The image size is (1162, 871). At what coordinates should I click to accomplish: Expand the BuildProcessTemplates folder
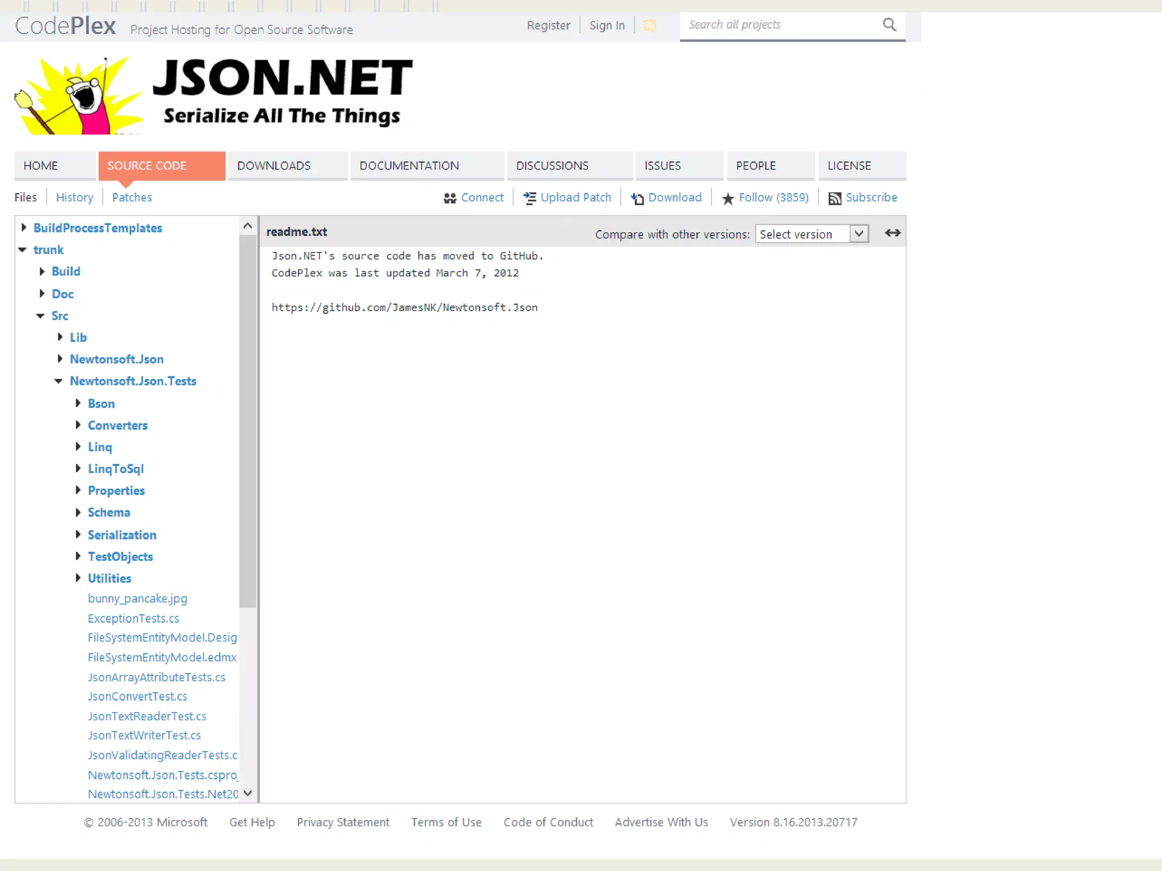pos(24,227)
